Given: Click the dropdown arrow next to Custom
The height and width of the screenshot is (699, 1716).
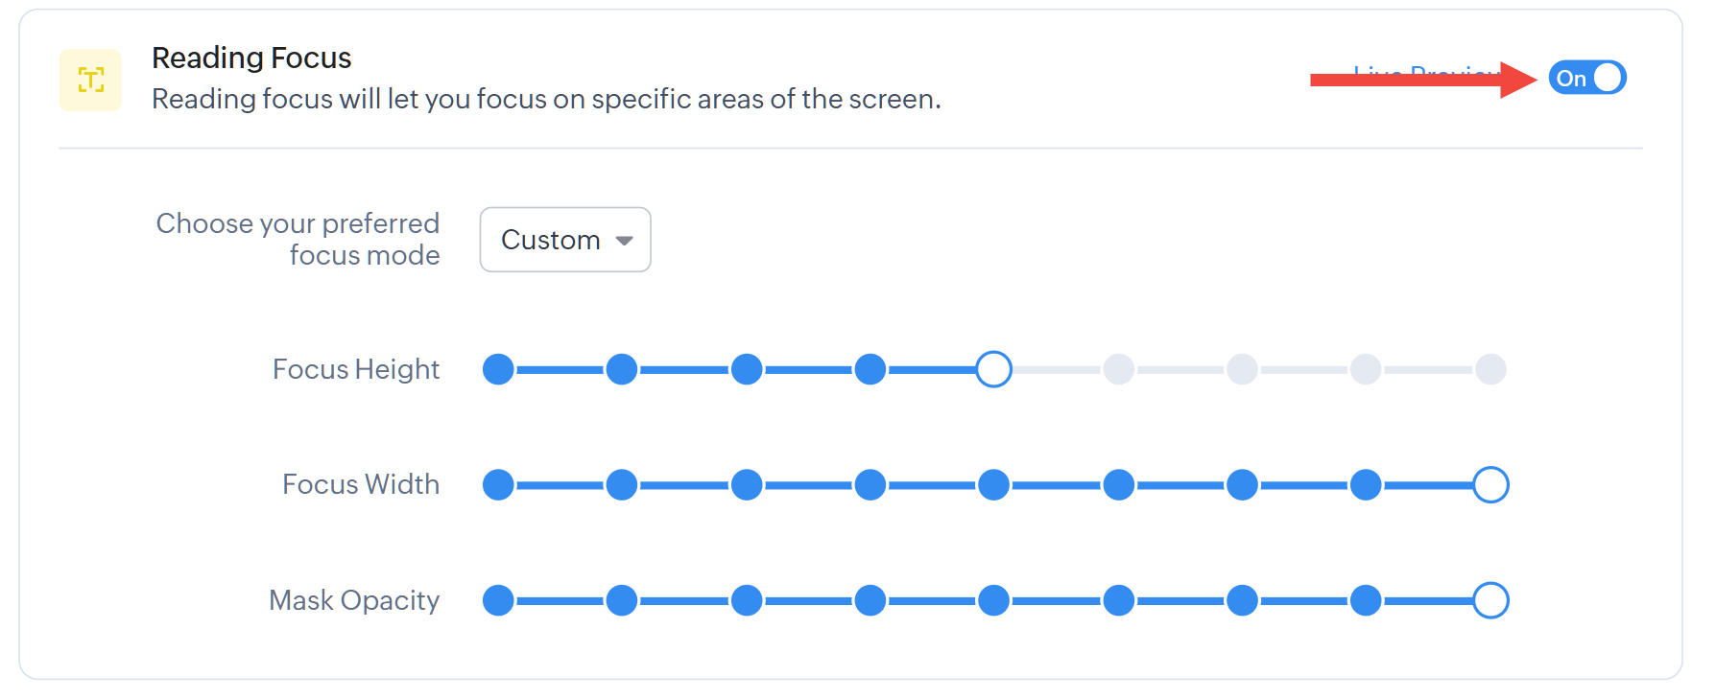Looking at the screenshot, I should point(625,241).
